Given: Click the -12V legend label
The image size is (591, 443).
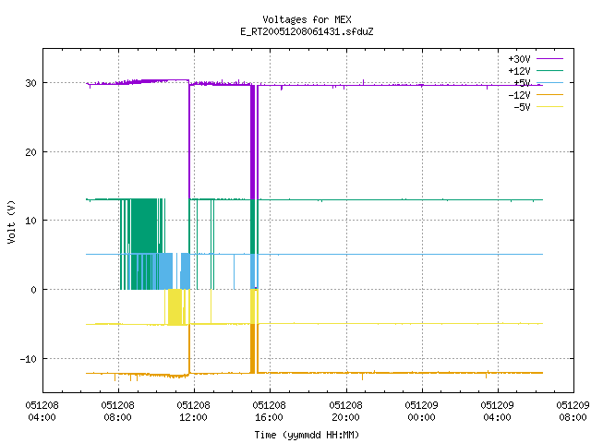Looking at the screenshot, I should (x=519, y=95).
